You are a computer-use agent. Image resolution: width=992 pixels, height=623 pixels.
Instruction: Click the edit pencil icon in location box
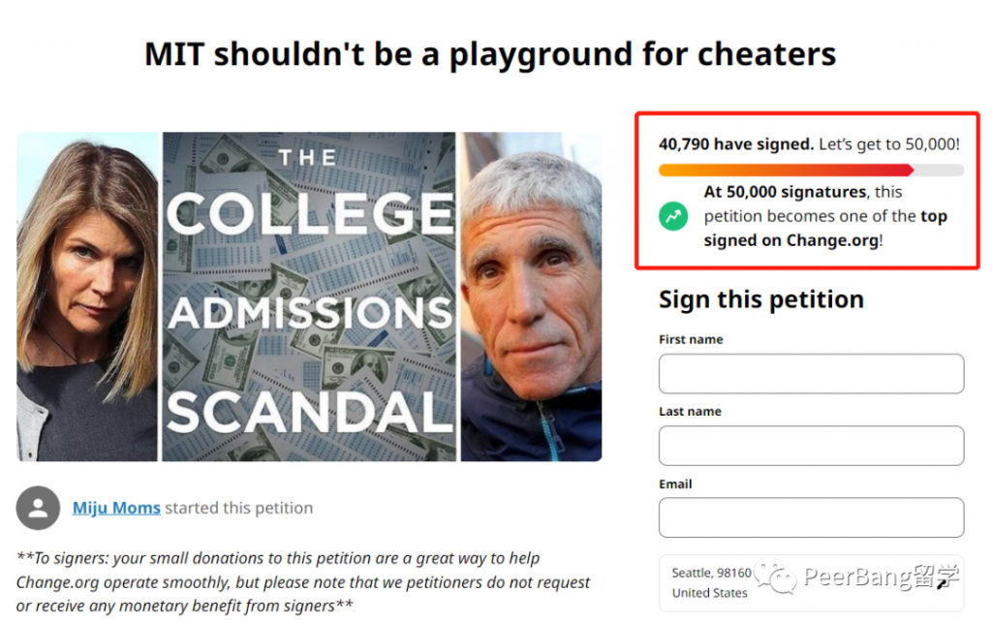tap(941, 584)
